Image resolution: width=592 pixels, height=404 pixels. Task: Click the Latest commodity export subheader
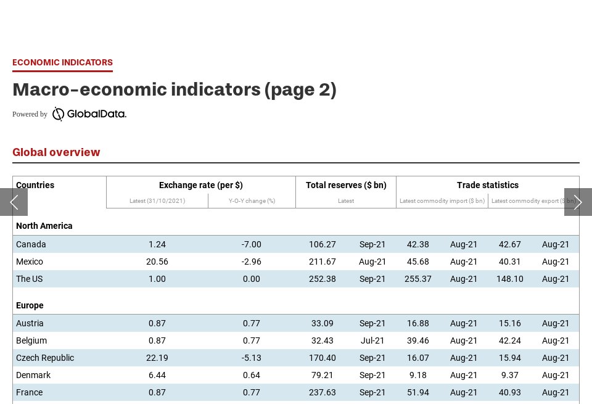click(x=533, y=201)
